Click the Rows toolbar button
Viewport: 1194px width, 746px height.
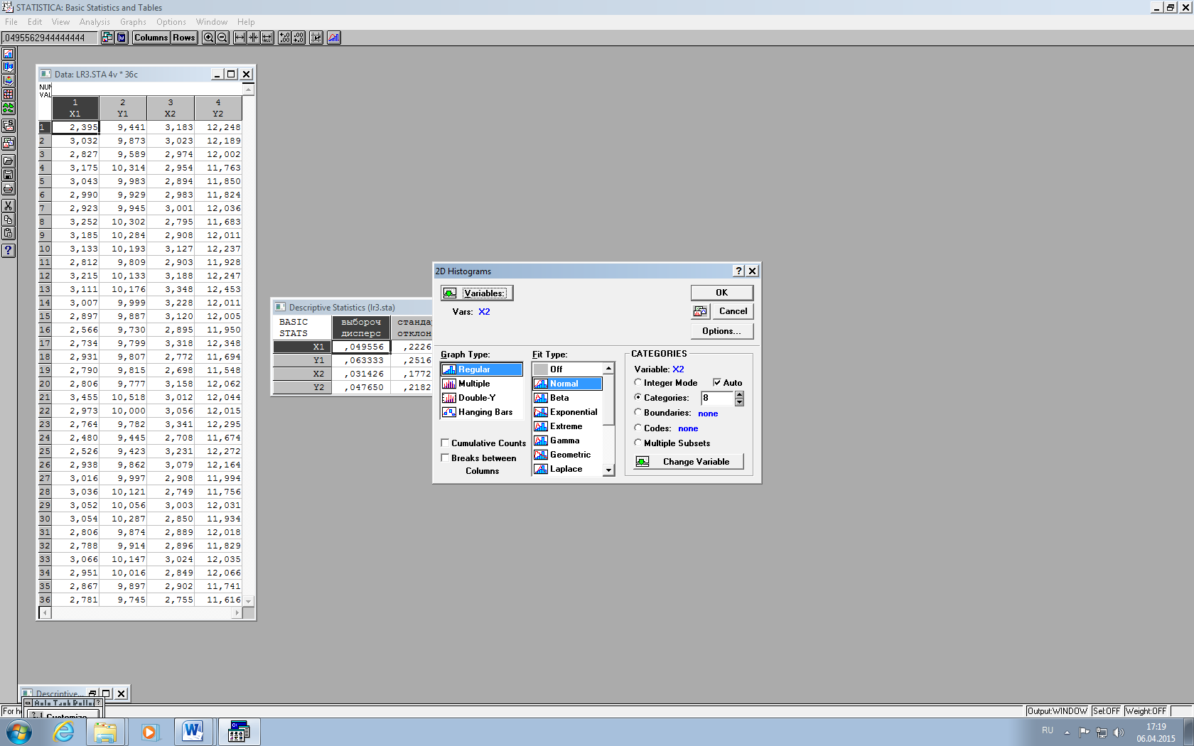coord(184,38)
